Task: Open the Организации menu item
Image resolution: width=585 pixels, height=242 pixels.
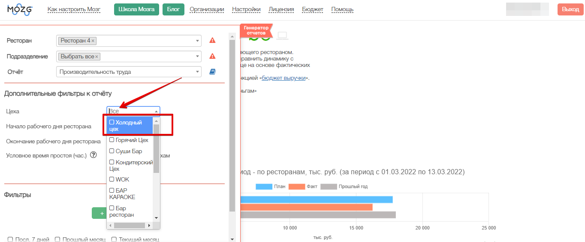Action: pos(207,9)
